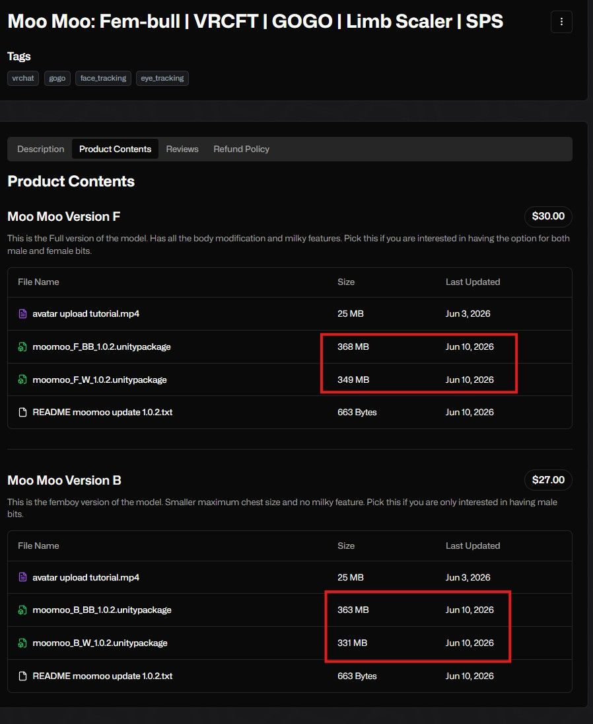Viewport: 593px width, 724px height.
Task: Select avatar upload tutorial.mp4 in Version B
Action: coord(86,577)
